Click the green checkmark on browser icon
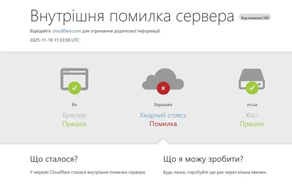292x185 pixels. 74,88
